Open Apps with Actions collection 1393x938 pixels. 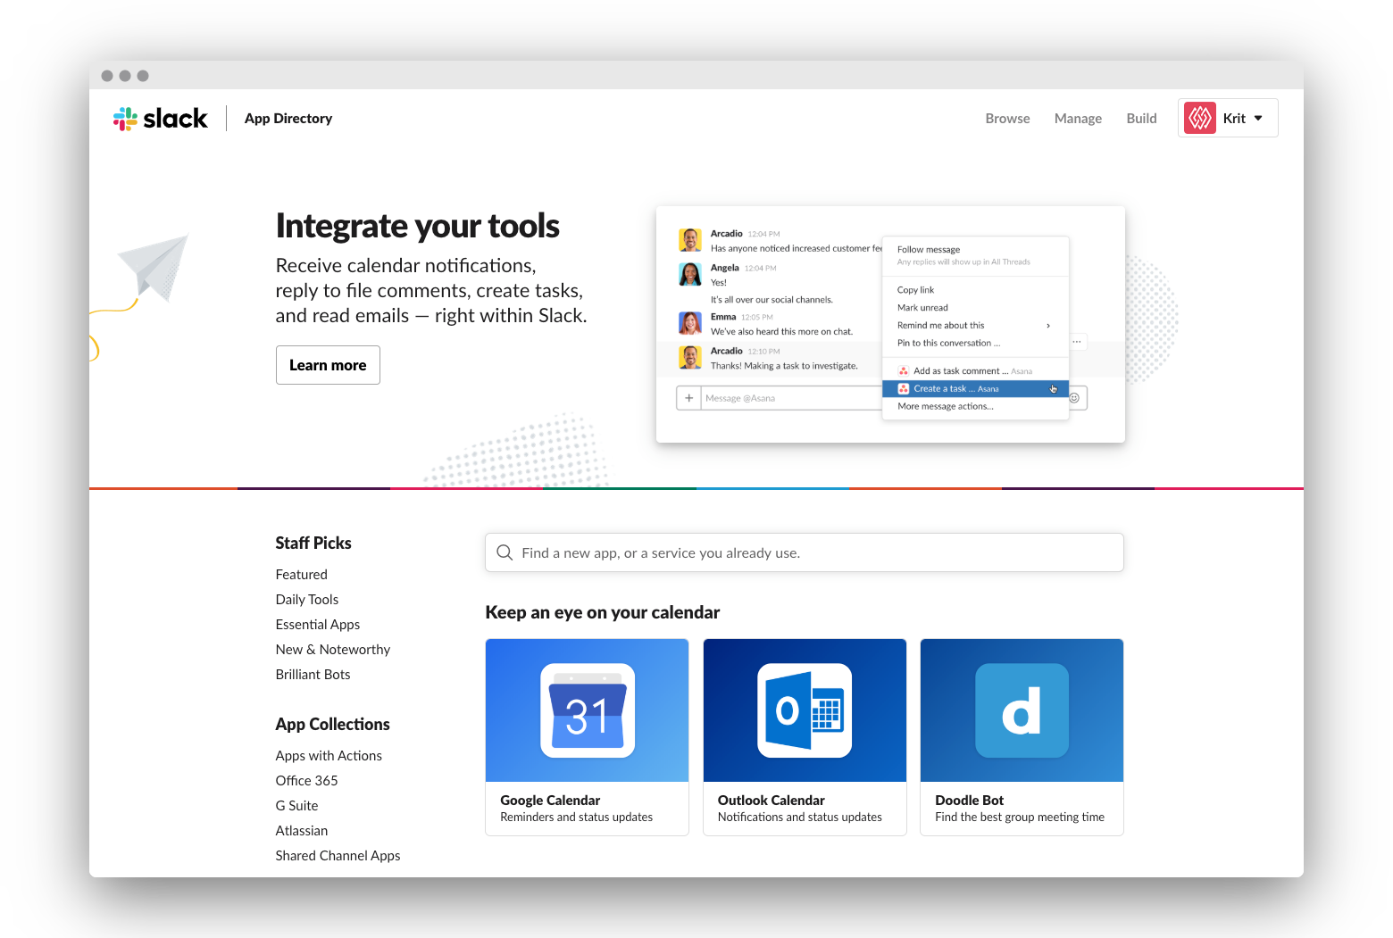point(329,756)
